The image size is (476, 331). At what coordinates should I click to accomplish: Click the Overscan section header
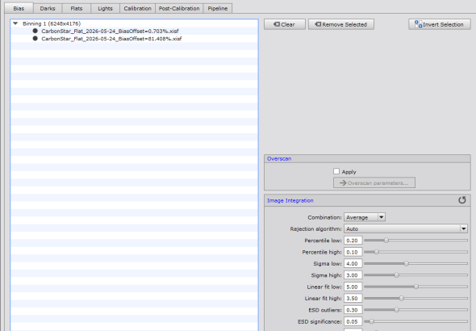367,158
